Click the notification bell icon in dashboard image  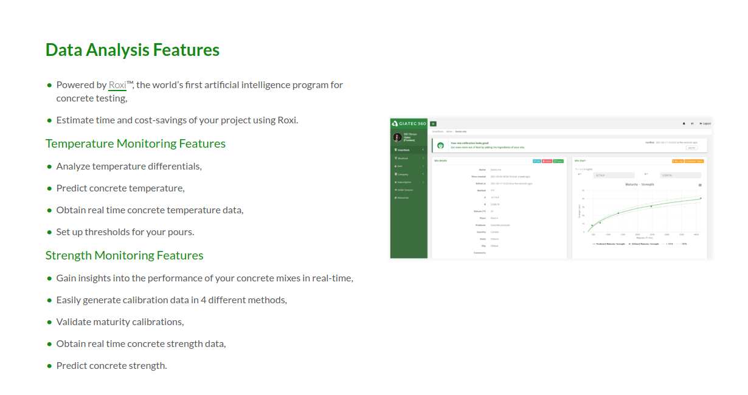coord(684,123)
